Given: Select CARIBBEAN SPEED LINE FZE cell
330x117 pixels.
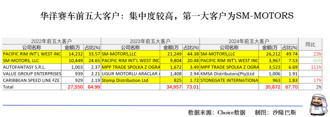Looking at the screenshot, I should tap(32, 80).
